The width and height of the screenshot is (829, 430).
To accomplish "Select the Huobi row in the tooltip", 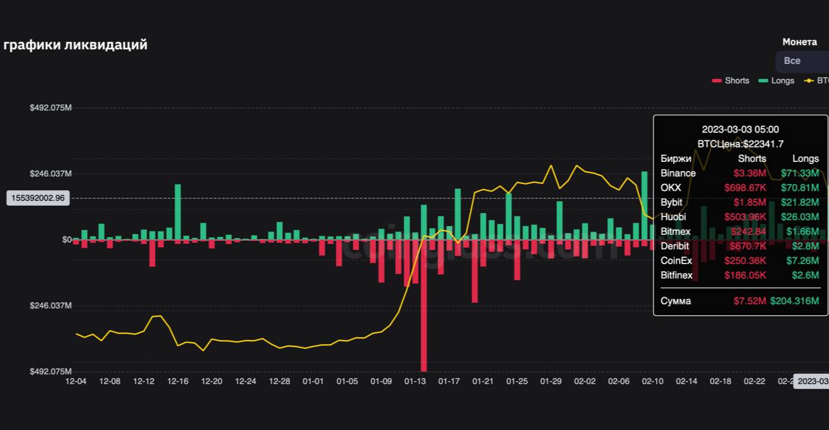I will tap(740, 217).
